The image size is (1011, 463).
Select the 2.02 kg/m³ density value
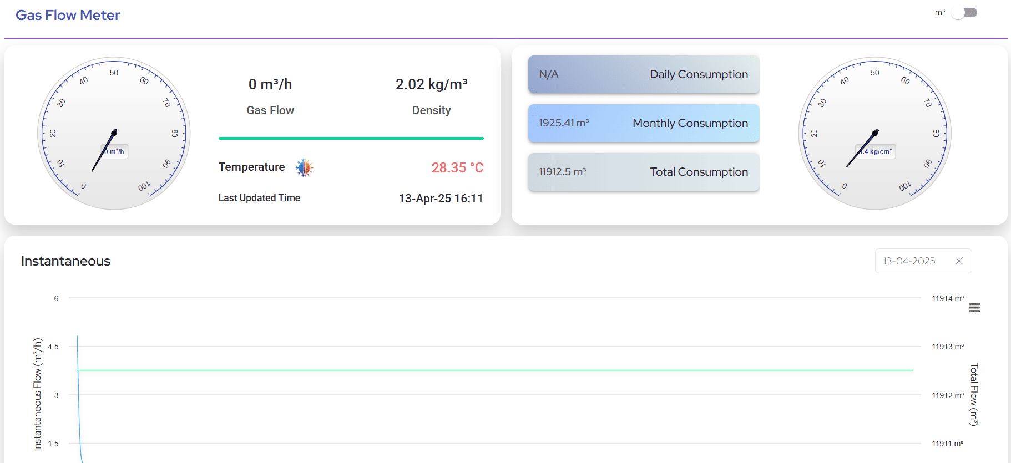click(x=431, y=84)
